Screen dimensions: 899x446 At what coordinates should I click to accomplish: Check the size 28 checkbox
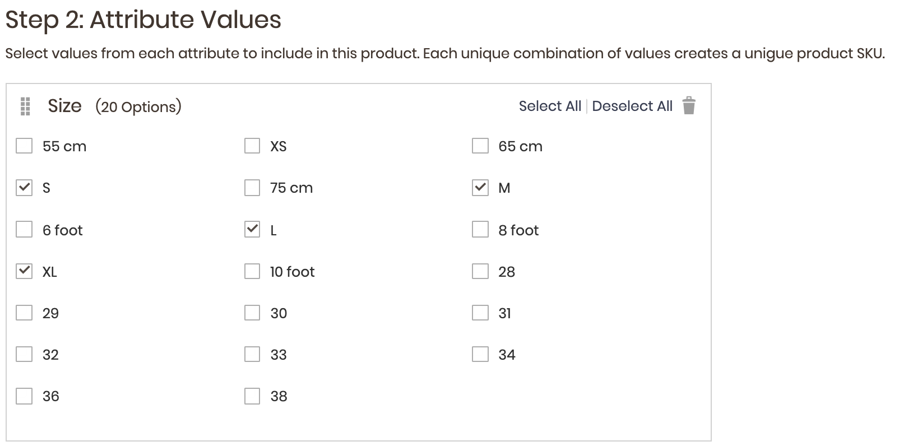(480, 271)
